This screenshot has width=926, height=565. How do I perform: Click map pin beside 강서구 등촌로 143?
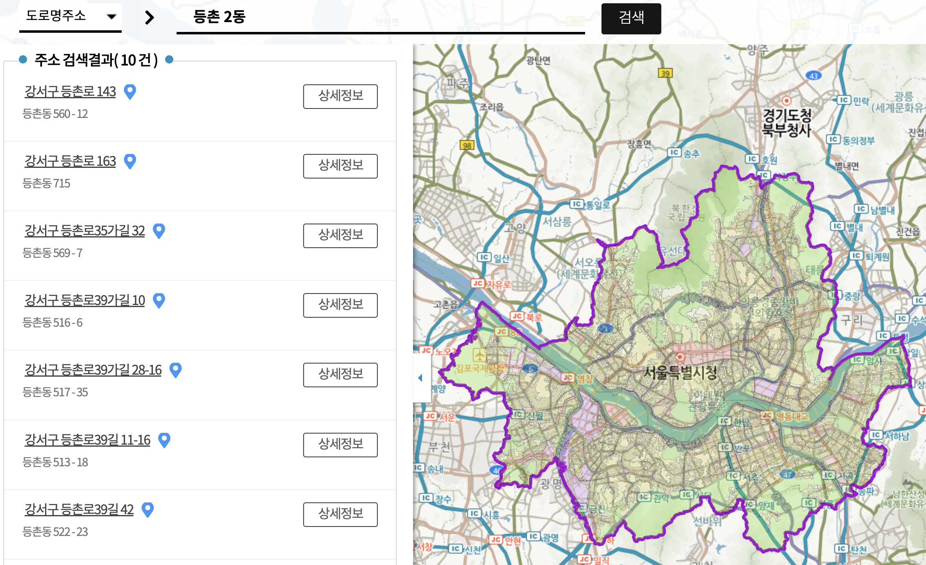(x=130, y=91)
